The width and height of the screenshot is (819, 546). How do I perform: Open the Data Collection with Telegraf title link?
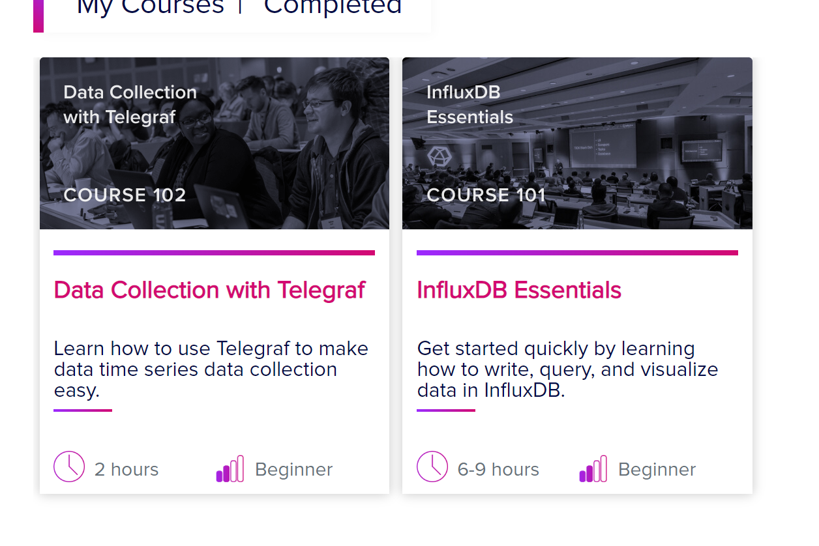209,290
